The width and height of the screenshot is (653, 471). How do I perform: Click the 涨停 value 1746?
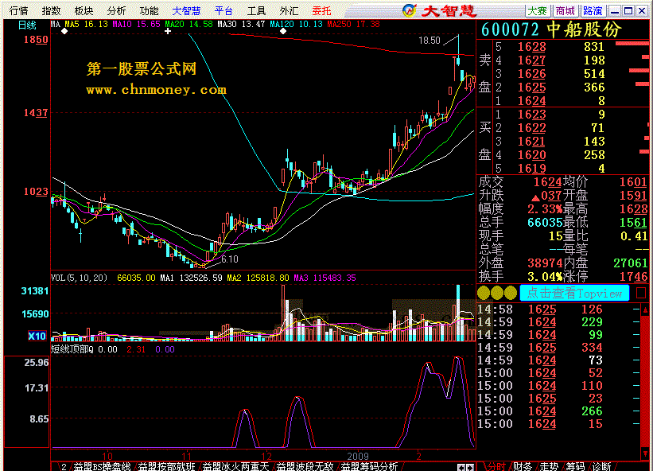[633, 277]
